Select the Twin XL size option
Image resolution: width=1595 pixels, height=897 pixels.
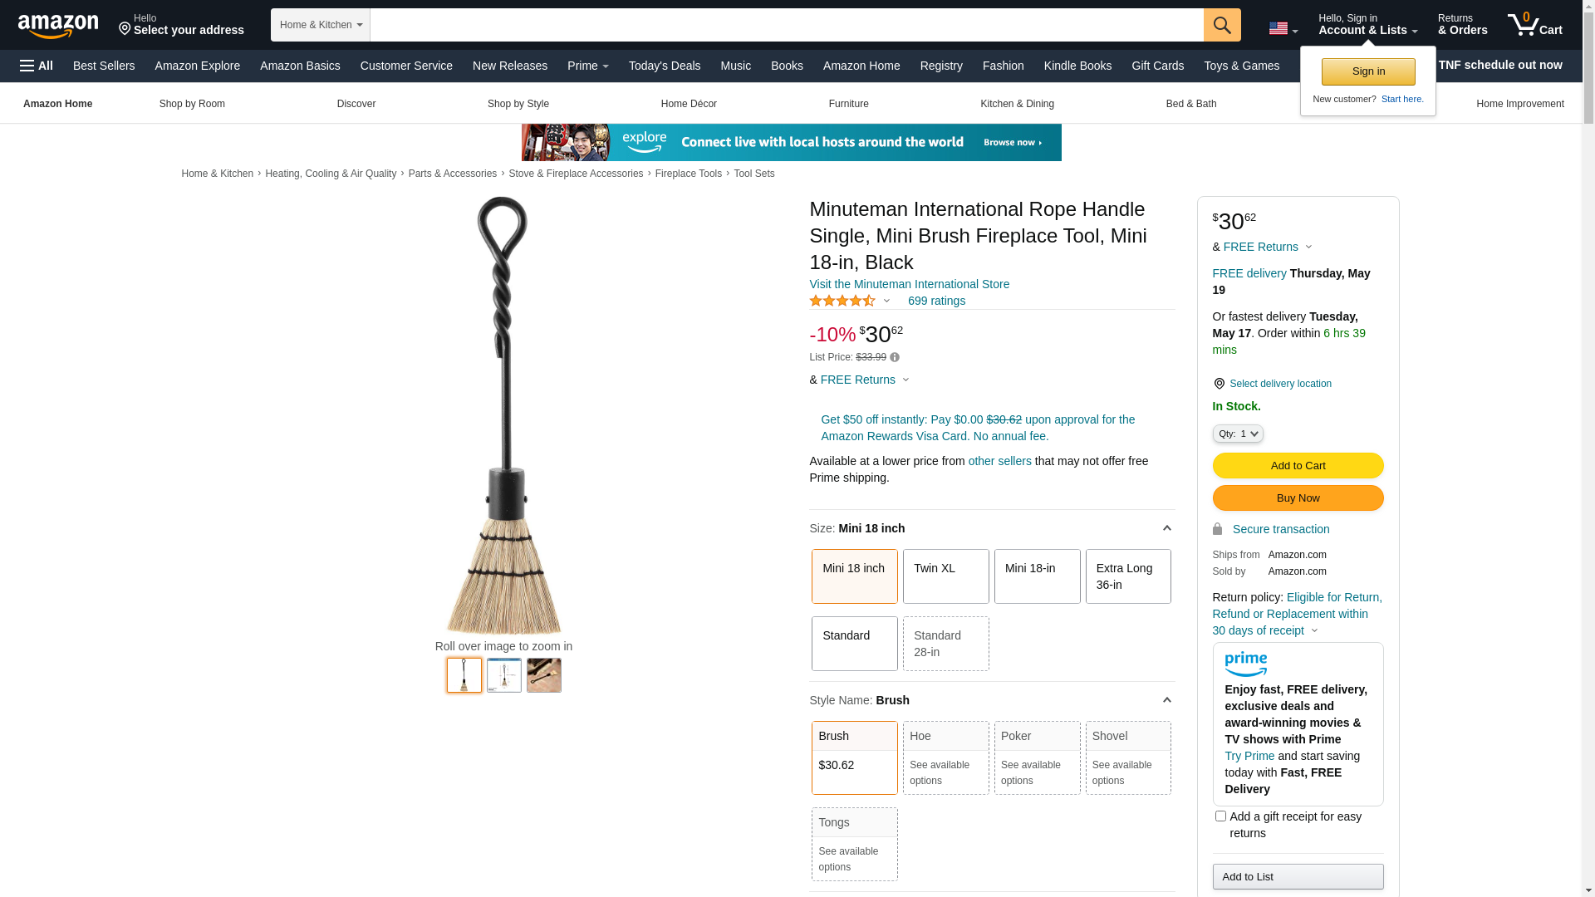coord(945,576)
